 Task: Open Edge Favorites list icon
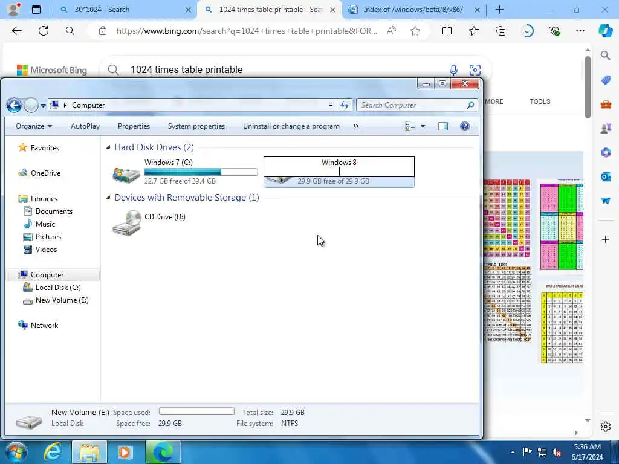click(474, 31)
